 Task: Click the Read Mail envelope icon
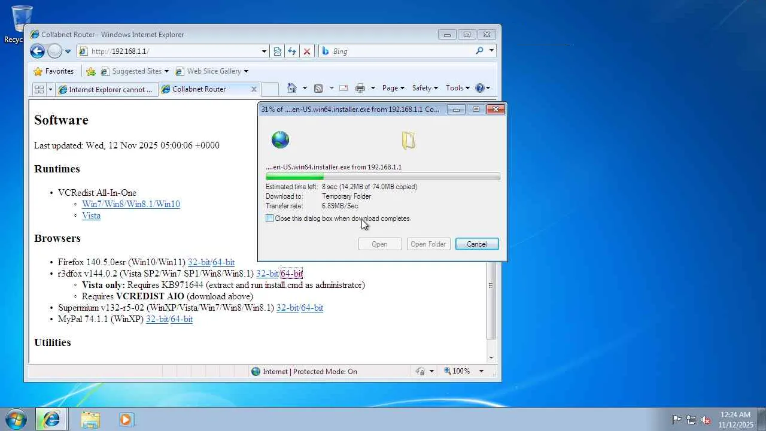coord(344,88)
